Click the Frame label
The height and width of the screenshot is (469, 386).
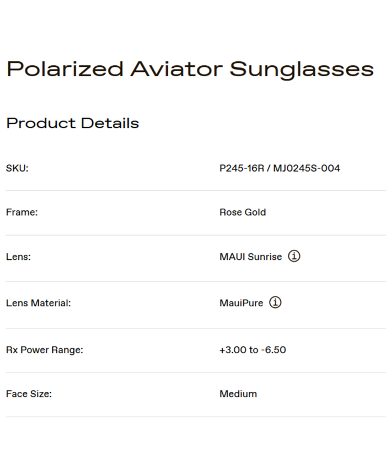pyautogui.click(x=22, y=212)
